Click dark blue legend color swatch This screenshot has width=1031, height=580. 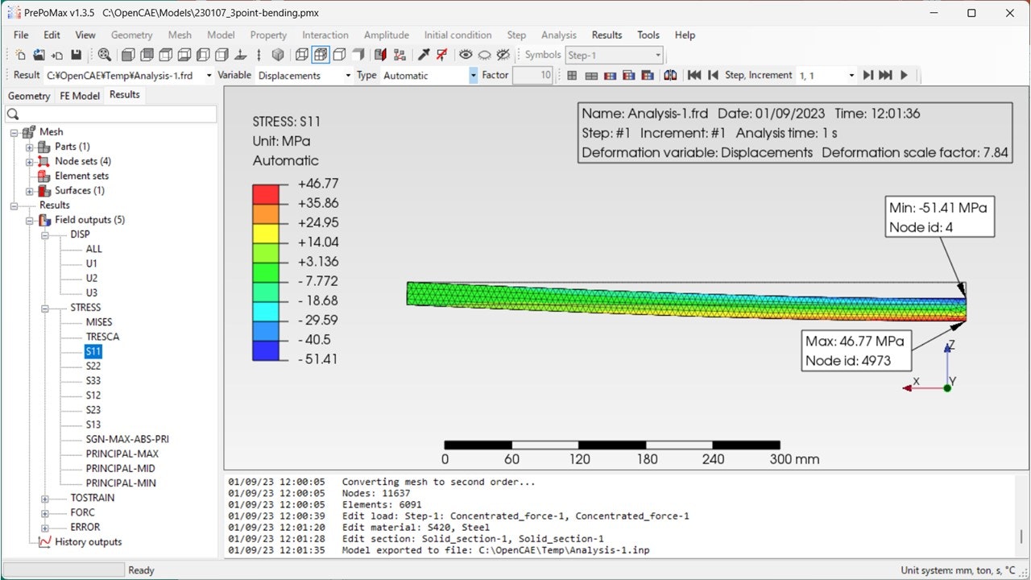tap(266, 350)
